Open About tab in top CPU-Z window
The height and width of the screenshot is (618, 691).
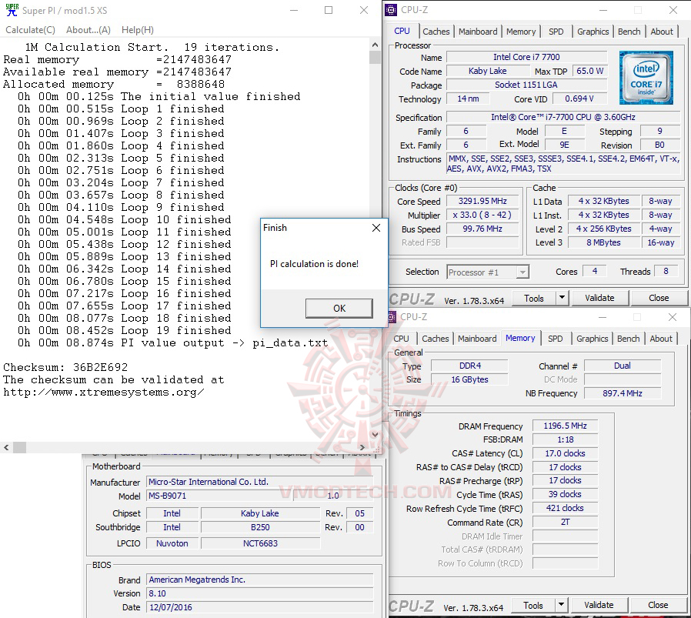(662, 32)
